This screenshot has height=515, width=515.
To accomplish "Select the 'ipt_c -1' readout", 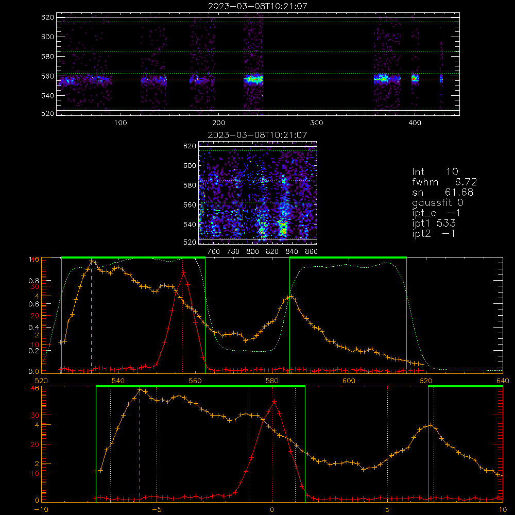I will click(437, 213).
